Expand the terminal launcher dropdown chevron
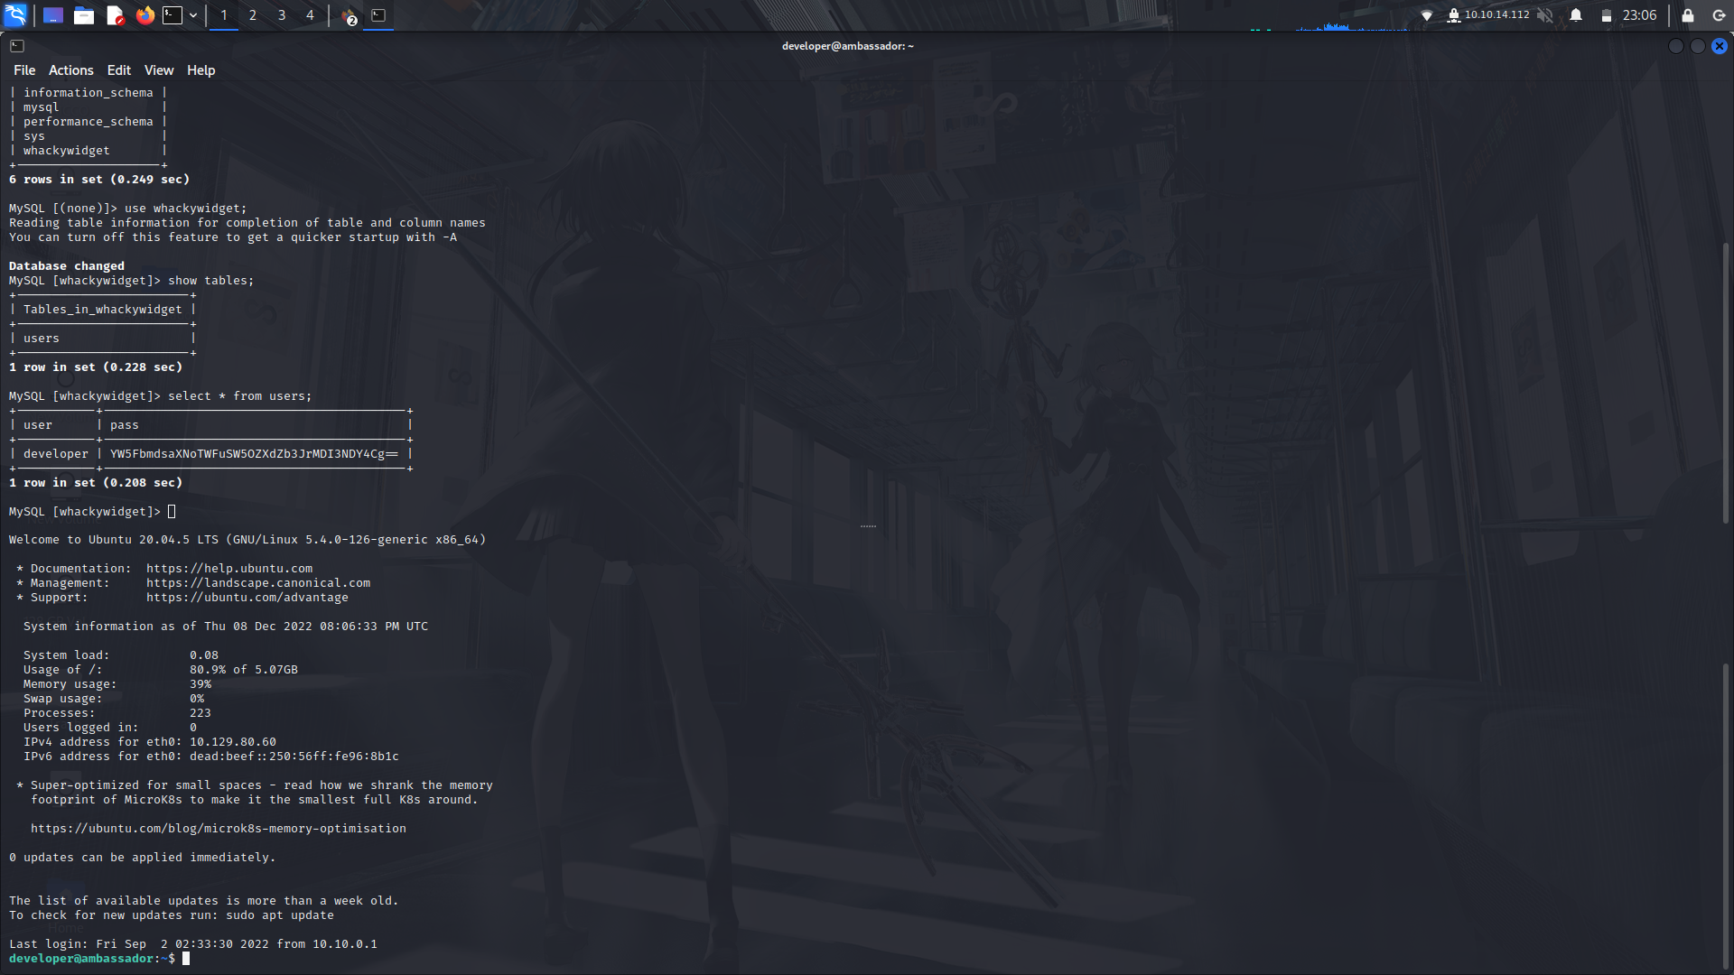The image size is (1734, 975). 193,14
